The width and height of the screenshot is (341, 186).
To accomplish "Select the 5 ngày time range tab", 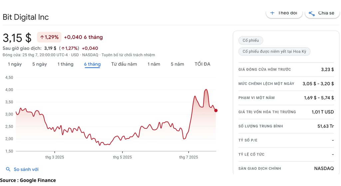I will 40,64.
